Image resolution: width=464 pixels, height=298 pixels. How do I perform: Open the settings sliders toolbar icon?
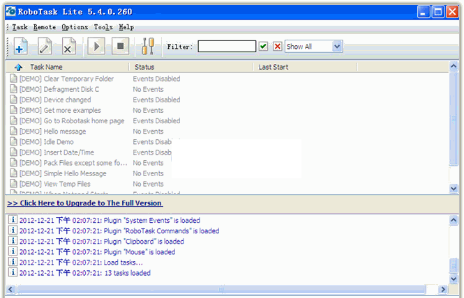pos(148,47)
